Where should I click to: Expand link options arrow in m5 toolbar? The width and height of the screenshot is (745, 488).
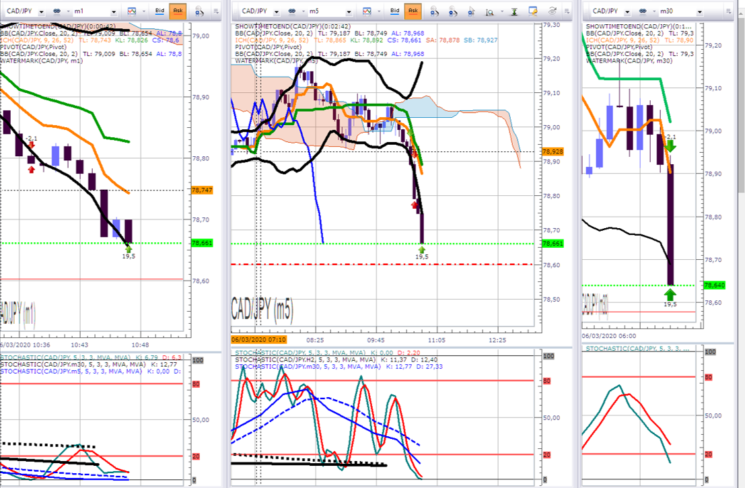303,11
